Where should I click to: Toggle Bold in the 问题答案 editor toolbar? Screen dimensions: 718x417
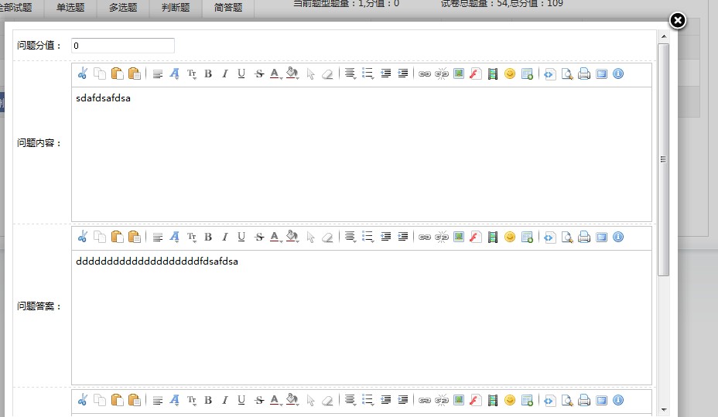(208, 237)
